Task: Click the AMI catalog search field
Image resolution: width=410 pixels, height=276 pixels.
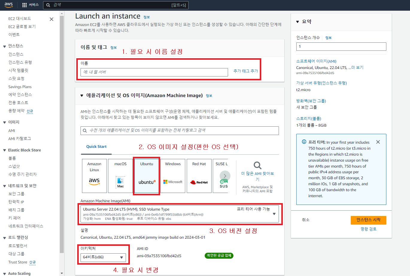Action: click(x=180, y=131)
